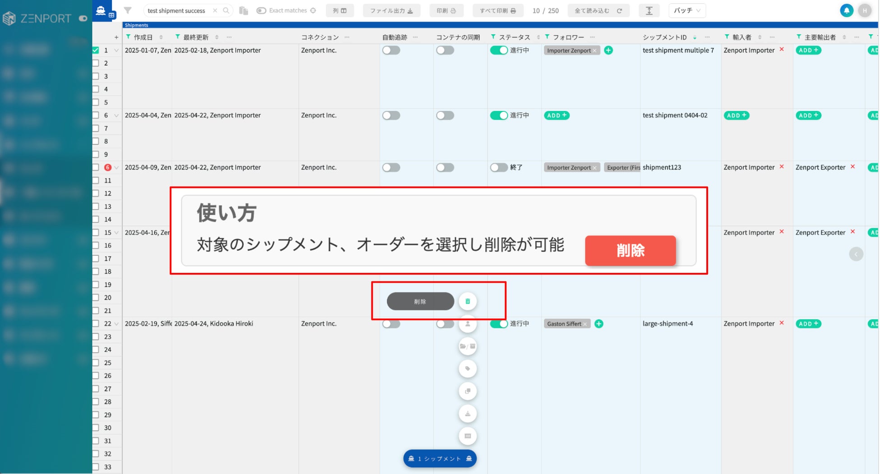Switch off 進行中 status for test shipment multiple 7
Image resolution: width=880 pixels, height=474 pixels.
(x=499, y=51)
